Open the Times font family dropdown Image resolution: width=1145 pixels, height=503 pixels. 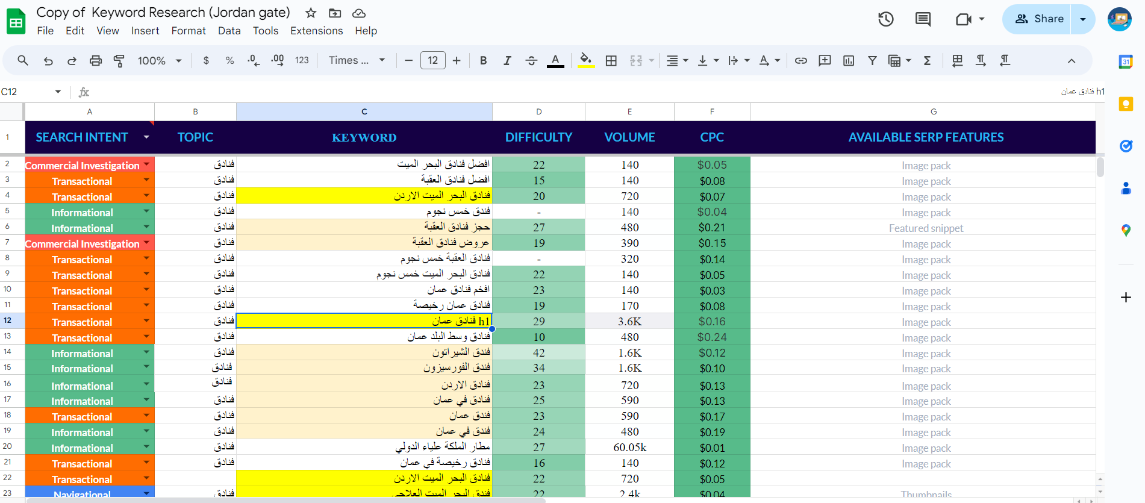357,60
